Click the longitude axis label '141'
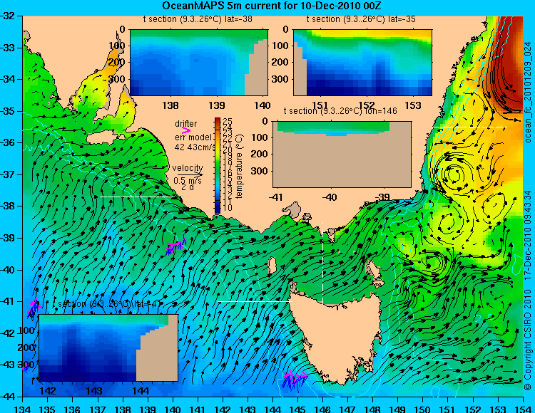 198,409
